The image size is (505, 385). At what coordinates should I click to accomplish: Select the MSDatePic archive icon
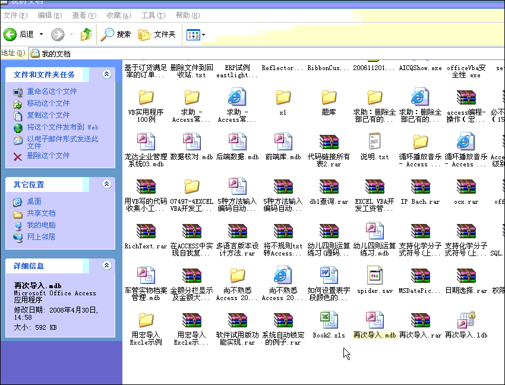(x=420, y=275)
